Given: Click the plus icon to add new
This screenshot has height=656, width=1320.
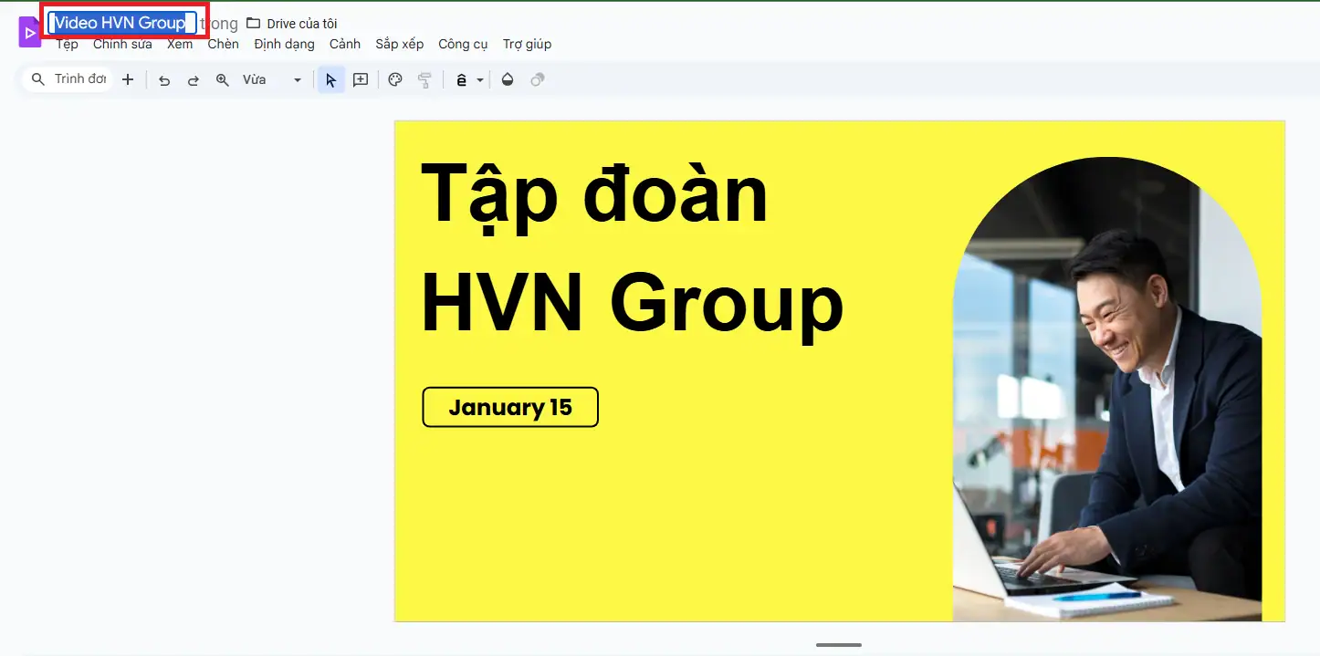Looking at the screenshot, I should pos(128,80).
